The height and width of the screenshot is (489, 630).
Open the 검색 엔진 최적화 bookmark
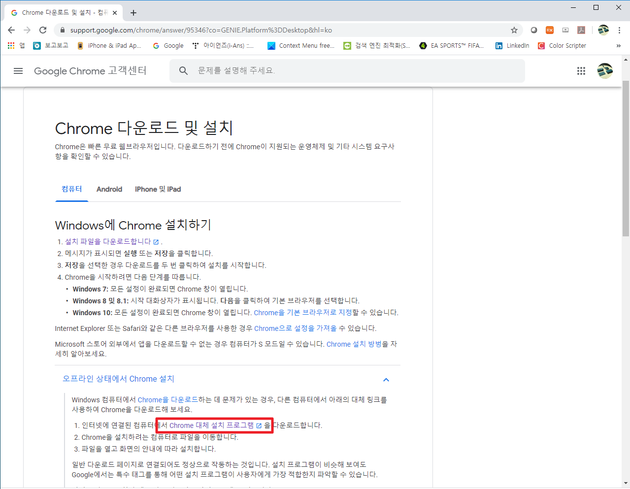click(x=377, y=45)
